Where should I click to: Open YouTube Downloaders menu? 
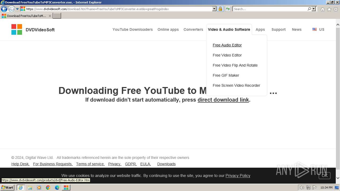click(x=133, y=29)
